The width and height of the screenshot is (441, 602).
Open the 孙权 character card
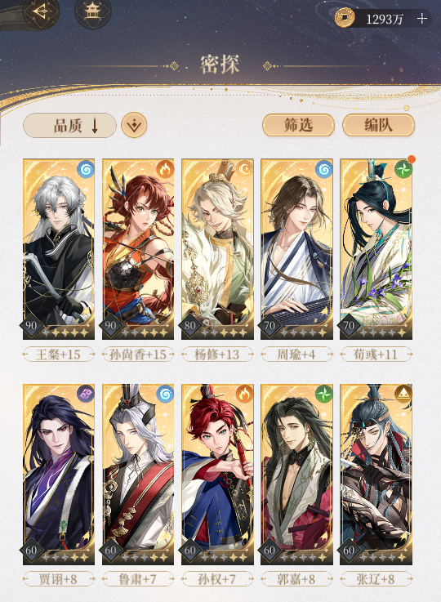point(217,474)
